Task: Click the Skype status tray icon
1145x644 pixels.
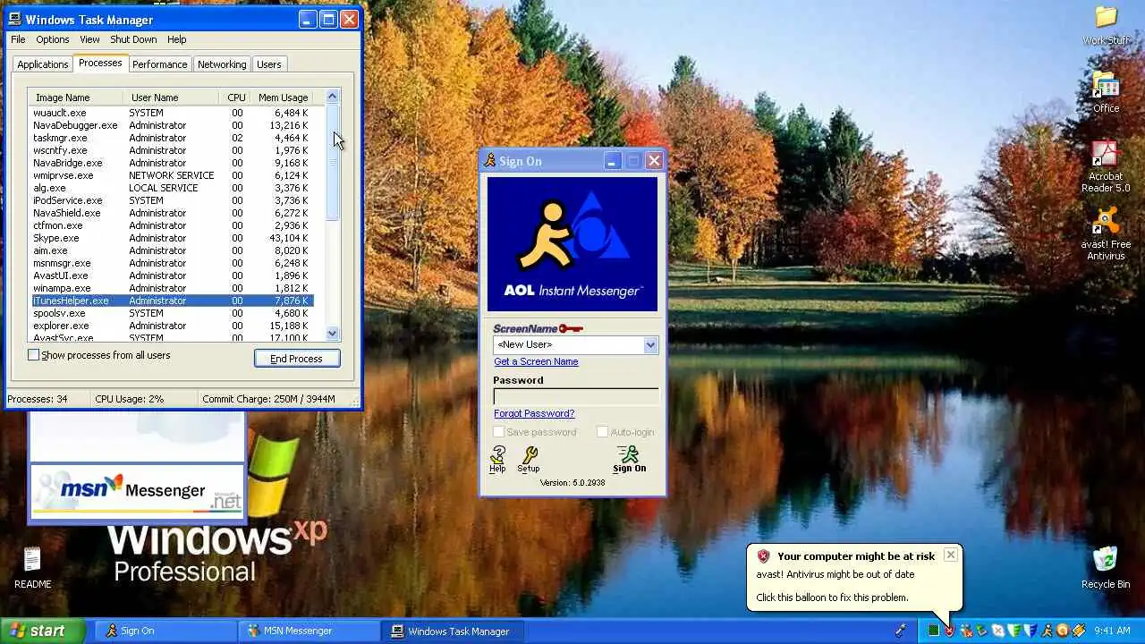Action: click(x=998, y=631)
